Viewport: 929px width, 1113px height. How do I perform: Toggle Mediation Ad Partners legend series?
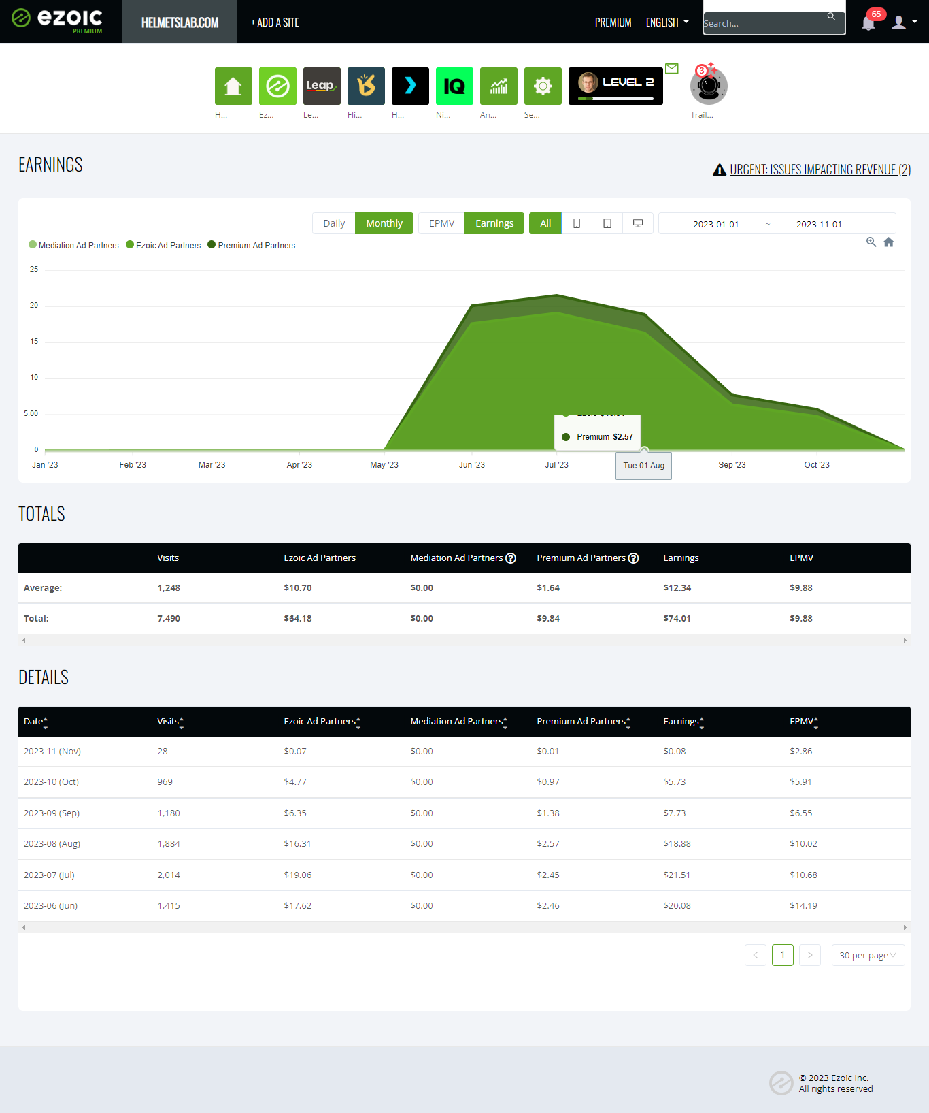click(73, 245)
